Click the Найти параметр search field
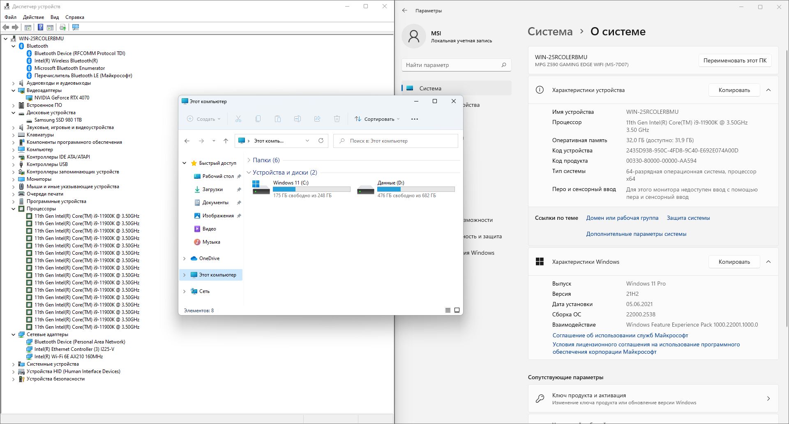789x424 pixels. [x=452, y=65]
